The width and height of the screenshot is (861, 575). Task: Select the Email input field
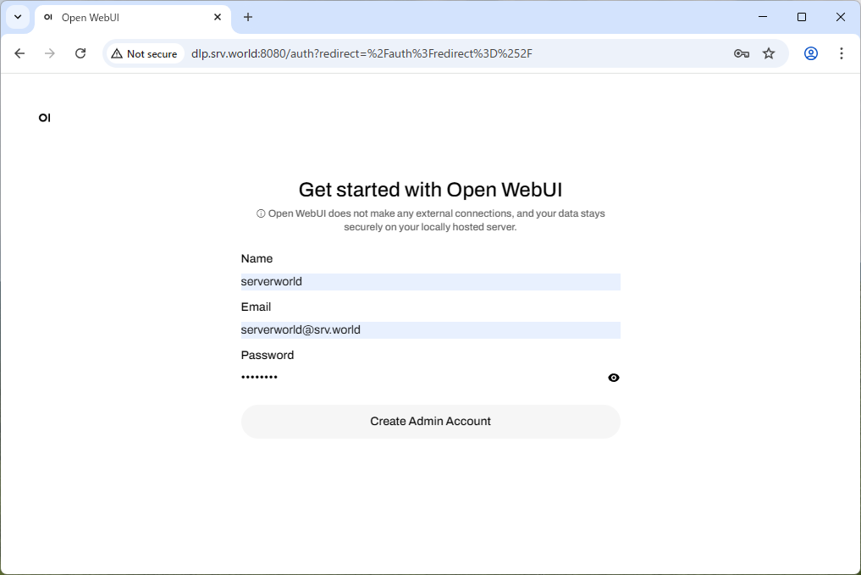click(430, 330)
